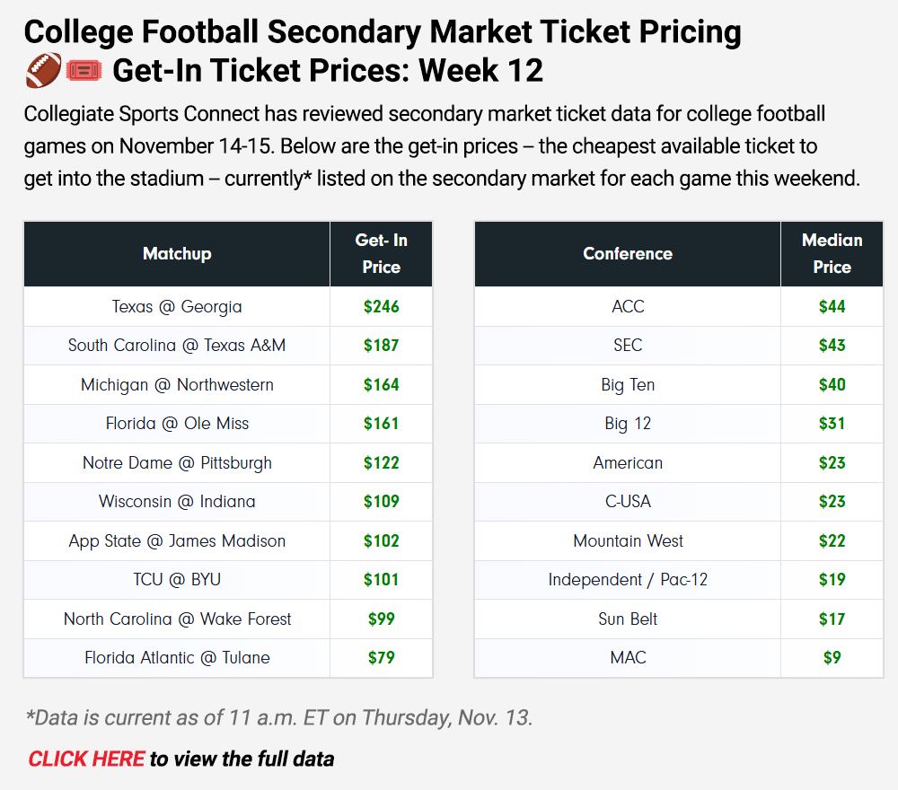Screen dimensions: 898x790
Task: Select the SEC conference row
Action: [x=628, y=345]
